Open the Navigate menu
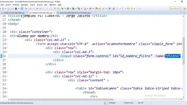This screenshot has width=187, height=105. [x=25, y=5]
